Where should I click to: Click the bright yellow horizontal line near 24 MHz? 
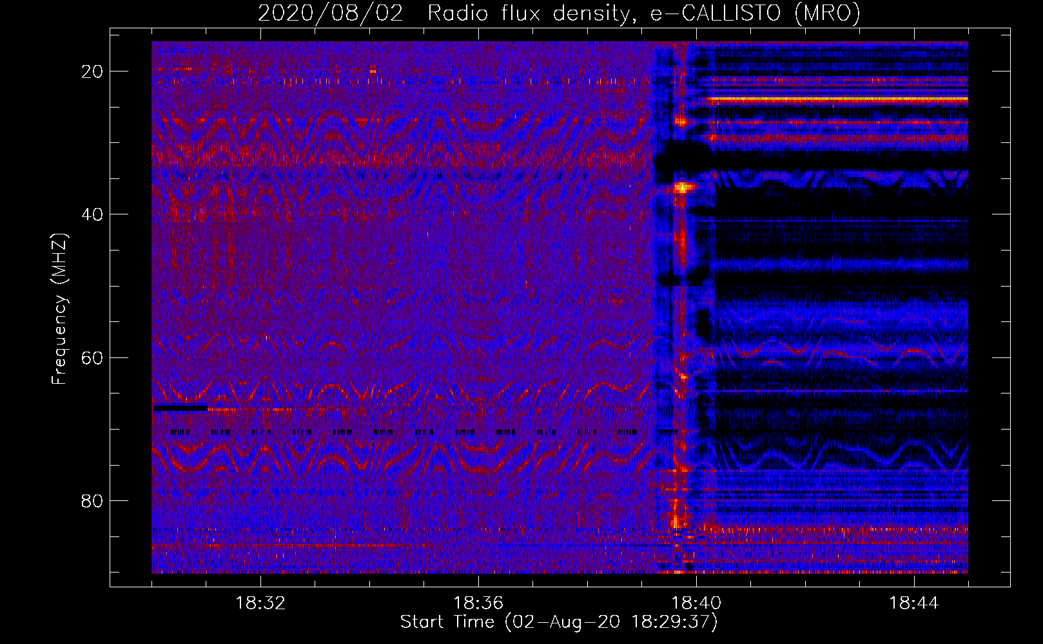click(837, 100)
